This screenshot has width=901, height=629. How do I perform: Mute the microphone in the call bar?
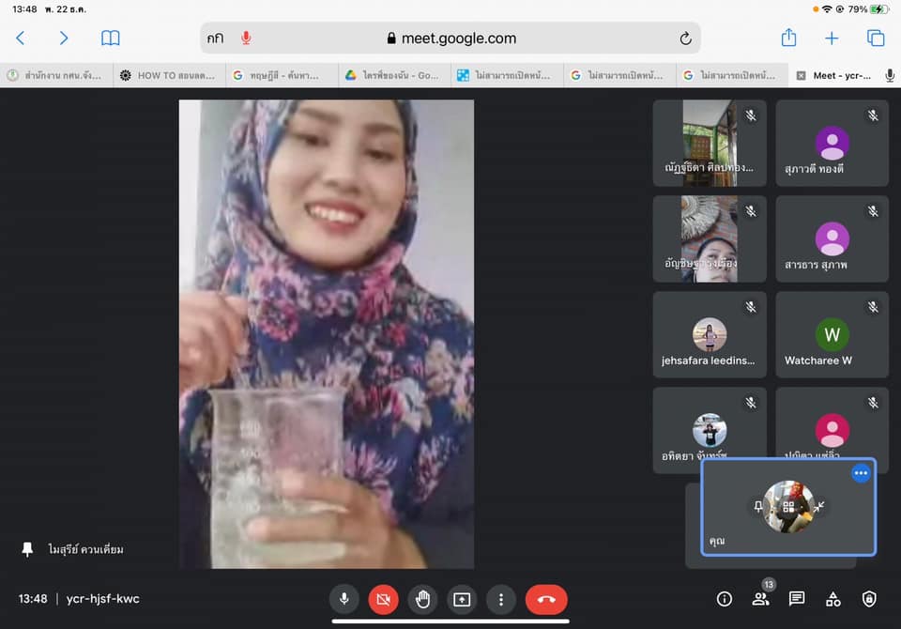click(x=344, y=599)
